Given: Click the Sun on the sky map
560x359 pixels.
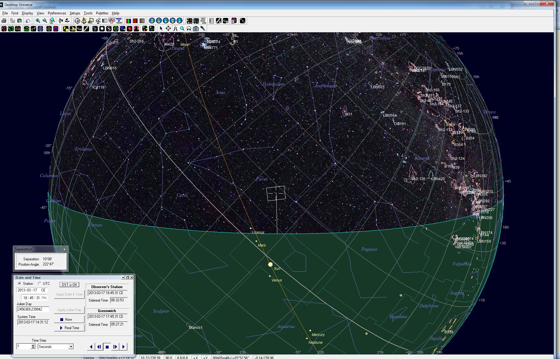Looking at the screenshot, I should click(x=270, y=264).
